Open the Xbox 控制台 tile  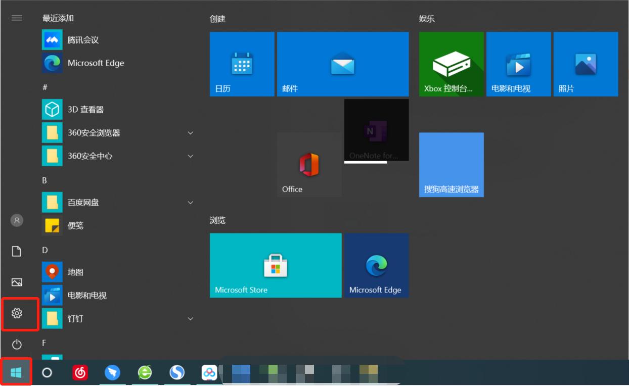tap(452, 64)
